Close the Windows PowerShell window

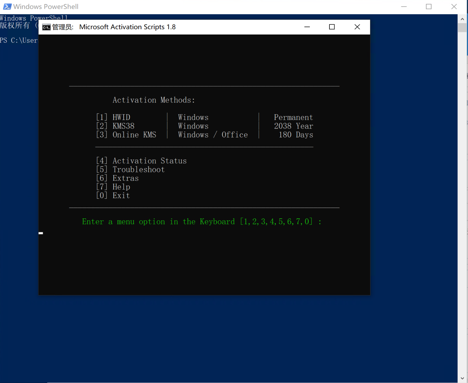click(454, 7)
